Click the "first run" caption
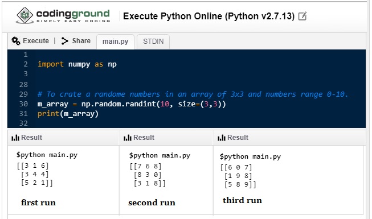The image size is (372, 219). (38, 203)
